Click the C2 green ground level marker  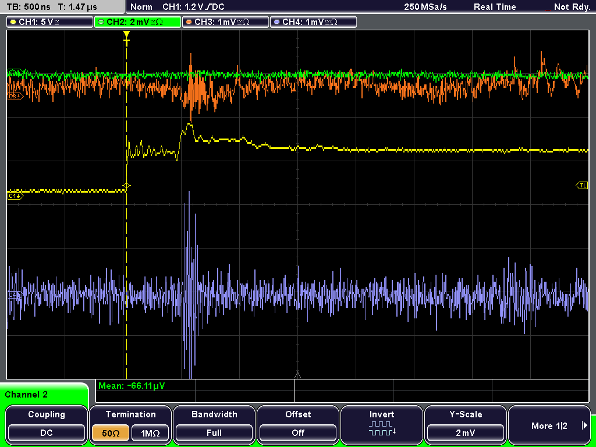click(15, 72)
